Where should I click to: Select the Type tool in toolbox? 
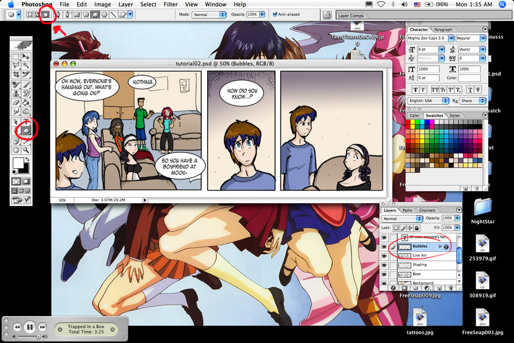pos(26,122)
